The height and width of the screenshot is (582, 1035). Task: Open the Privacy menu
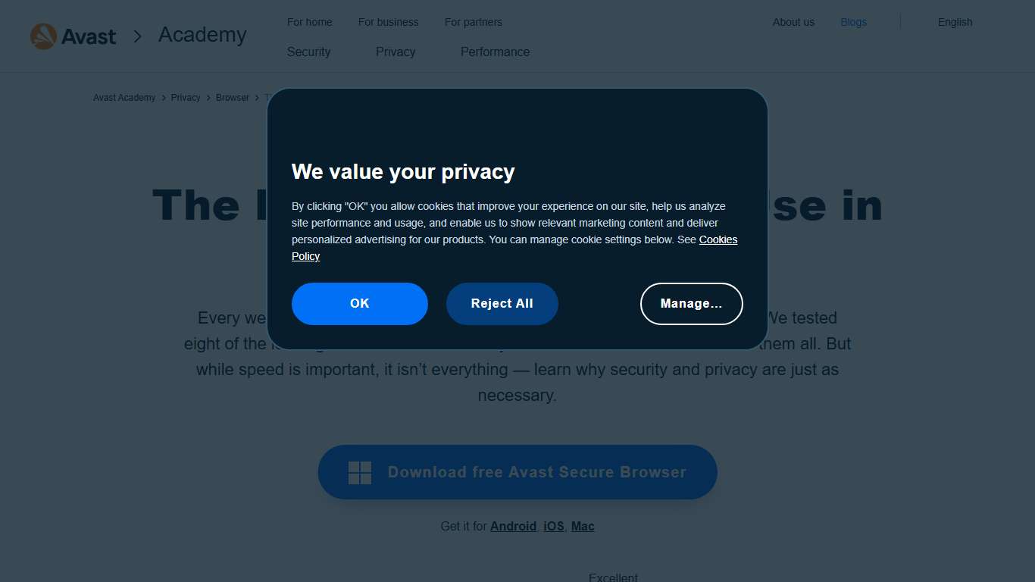396,52
